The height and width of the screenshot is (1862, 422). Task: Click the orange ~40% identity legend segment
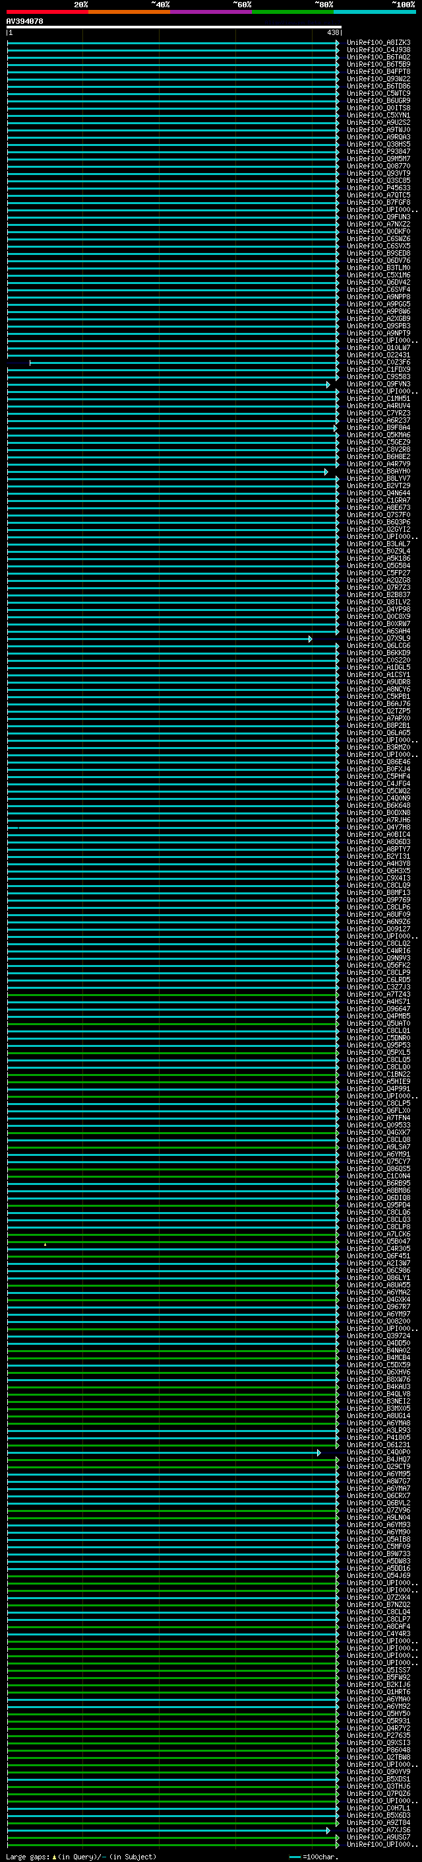pyautogui.click(x=129, y=12)
